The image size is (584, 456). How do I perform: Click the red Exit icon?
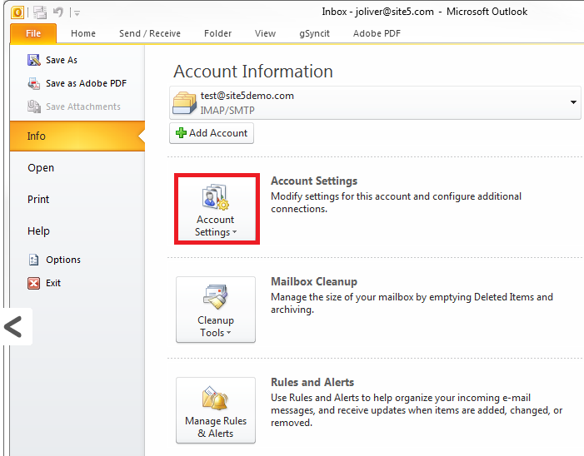click(33, 283)
